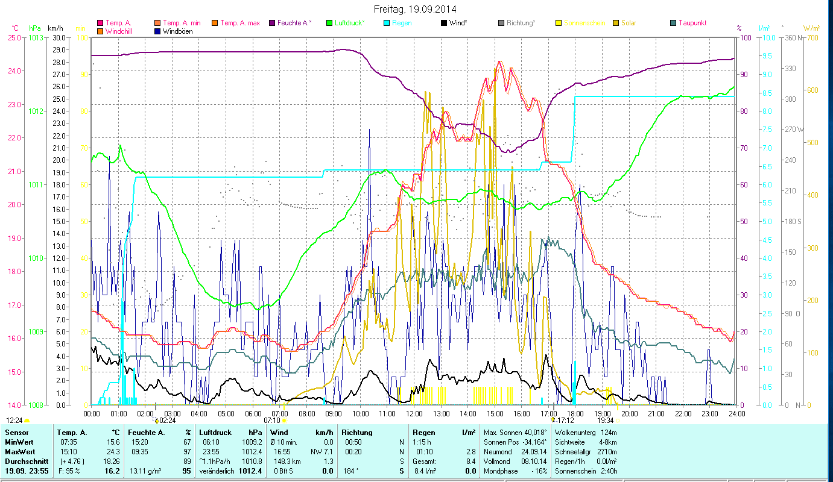Click the 'Taupunkt' legend label
This screenshot has width=833, height=482.
692,23
